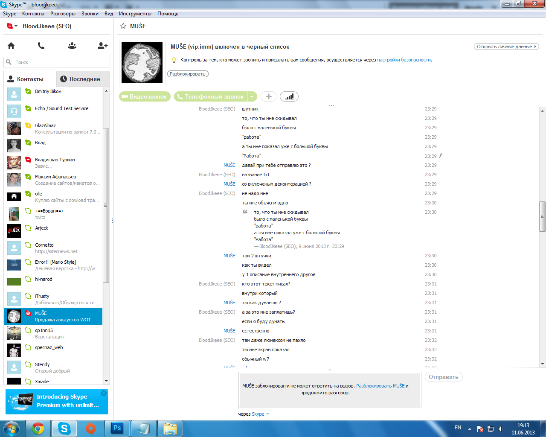The width and height of the screenshot is (546, 437).
Task: Click the blocked status icon beside MUŠE contact
Action: coord(28,313)
